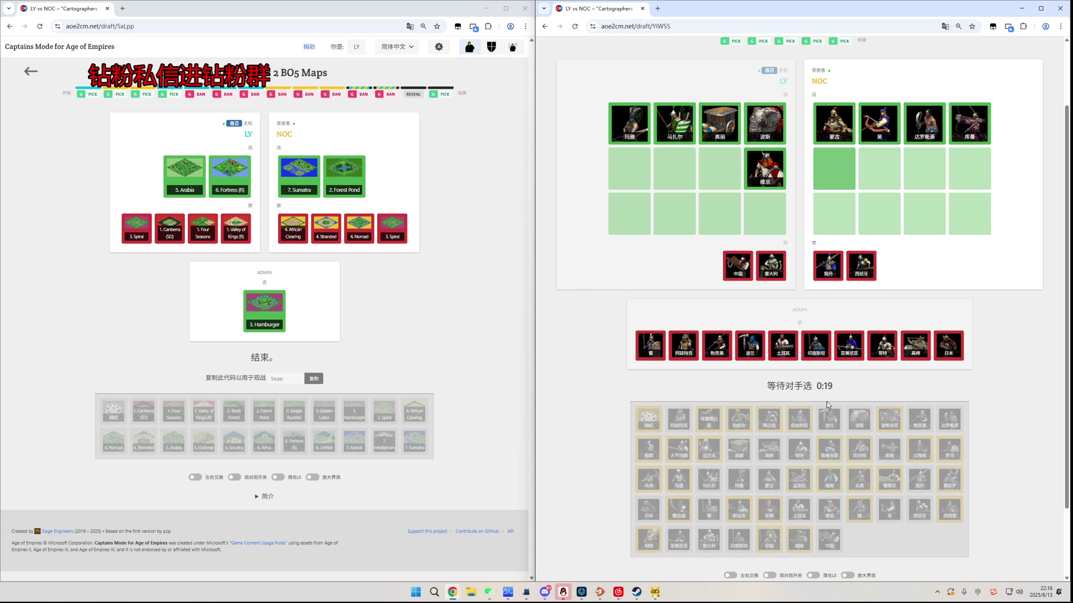The image size is (1073, 603).
Task: Open the Siege Engineers link in footer
Action: tap(57, 531)
